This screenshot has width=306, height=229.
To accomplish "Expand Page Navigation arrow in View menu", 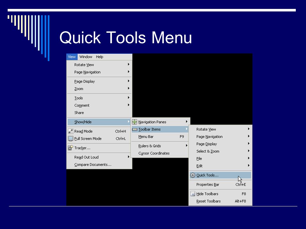I will pyautogui.click(x=128, y=72).
